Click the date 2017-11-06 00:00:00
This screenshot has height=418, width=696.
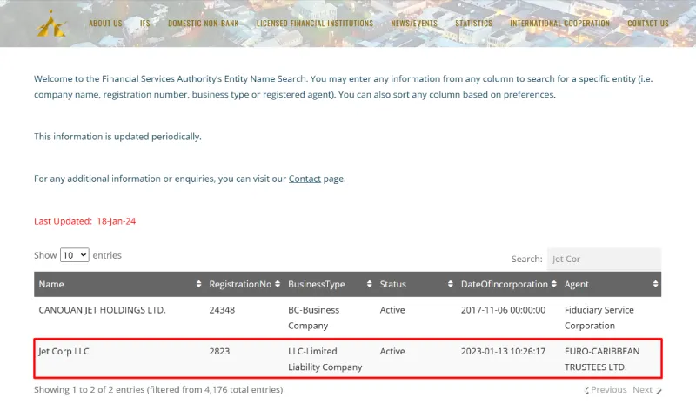(504, 310)
